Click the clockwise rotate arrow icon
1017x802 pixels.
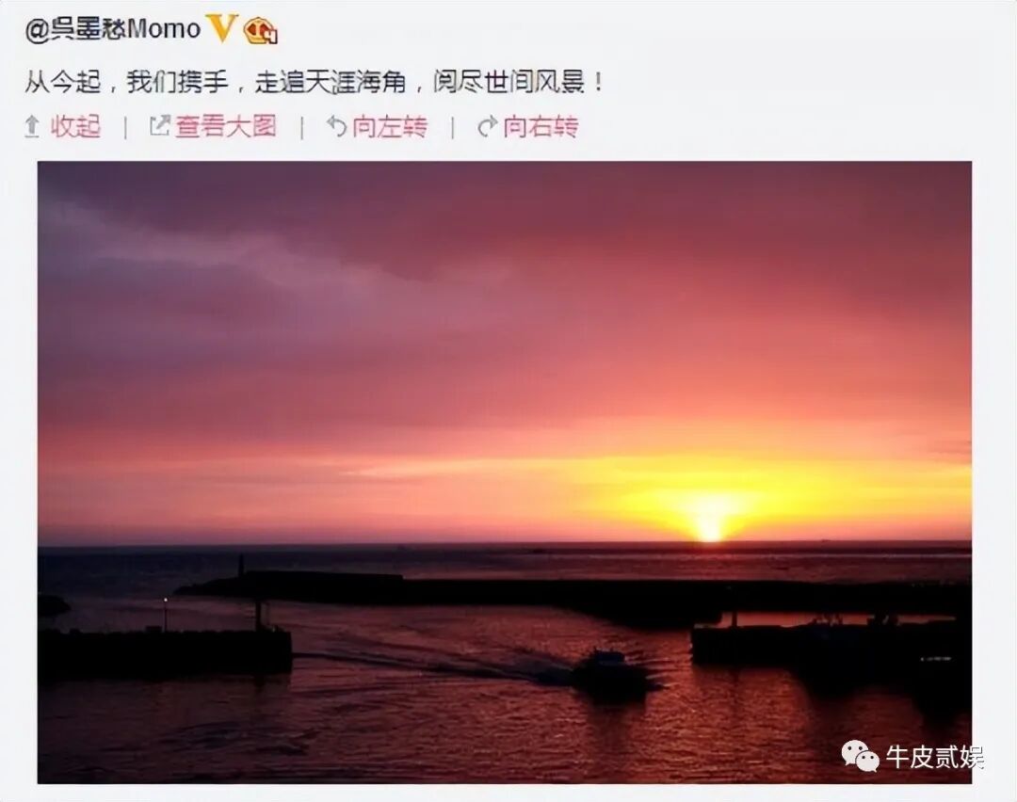click(487, 126)
